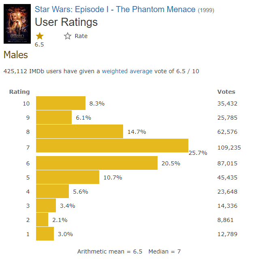
Task: Click the rating 6 bar
Action: [x=97, y=163]
